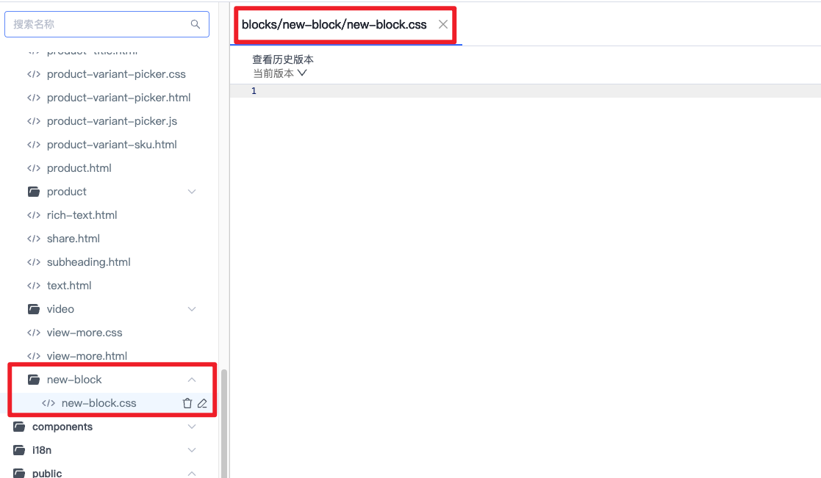Rename new-block.css using the pencil icon
Screen dimensions: 821x478
202,403
